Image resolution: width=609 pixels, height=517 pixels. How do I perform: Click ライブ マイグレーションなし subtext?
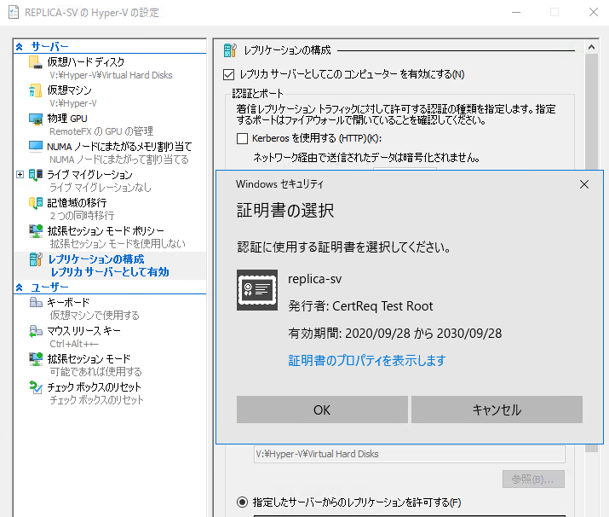point(101,188)
